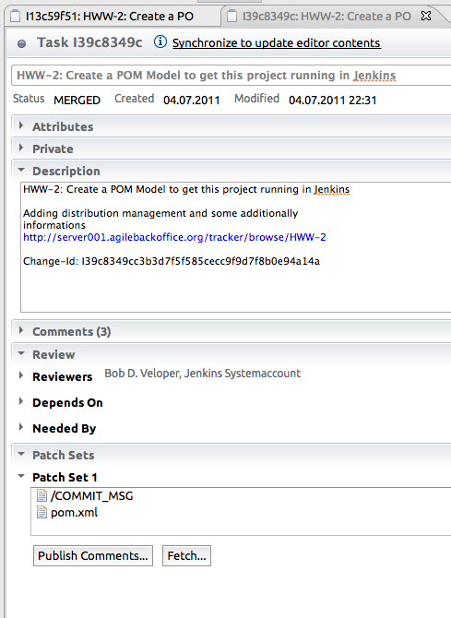Click the Fetch button
This screenshot has width=451, height=618.
click(x=187, y=555)
